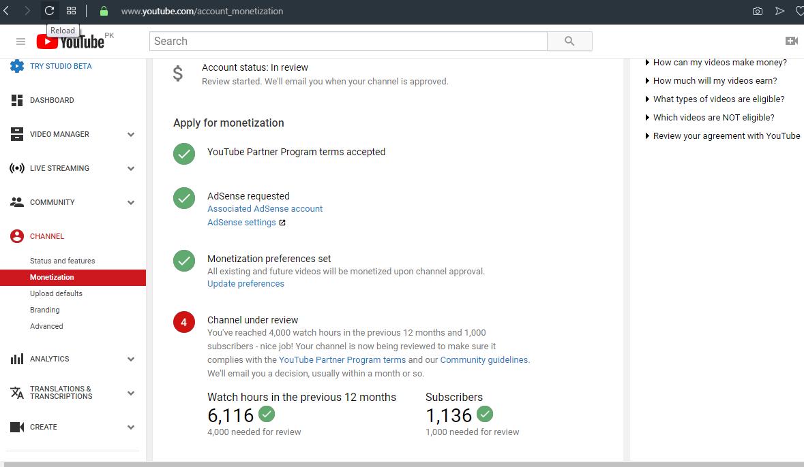This screenshot has height=467, width=804.
Task: Open YouTube Partner Program terms link
Action: point(342,360)
